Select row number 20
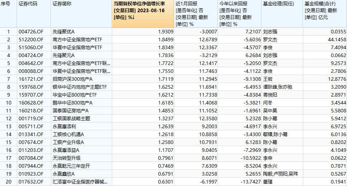This screenshot has width=347, height=186. (x=8, y=182)
